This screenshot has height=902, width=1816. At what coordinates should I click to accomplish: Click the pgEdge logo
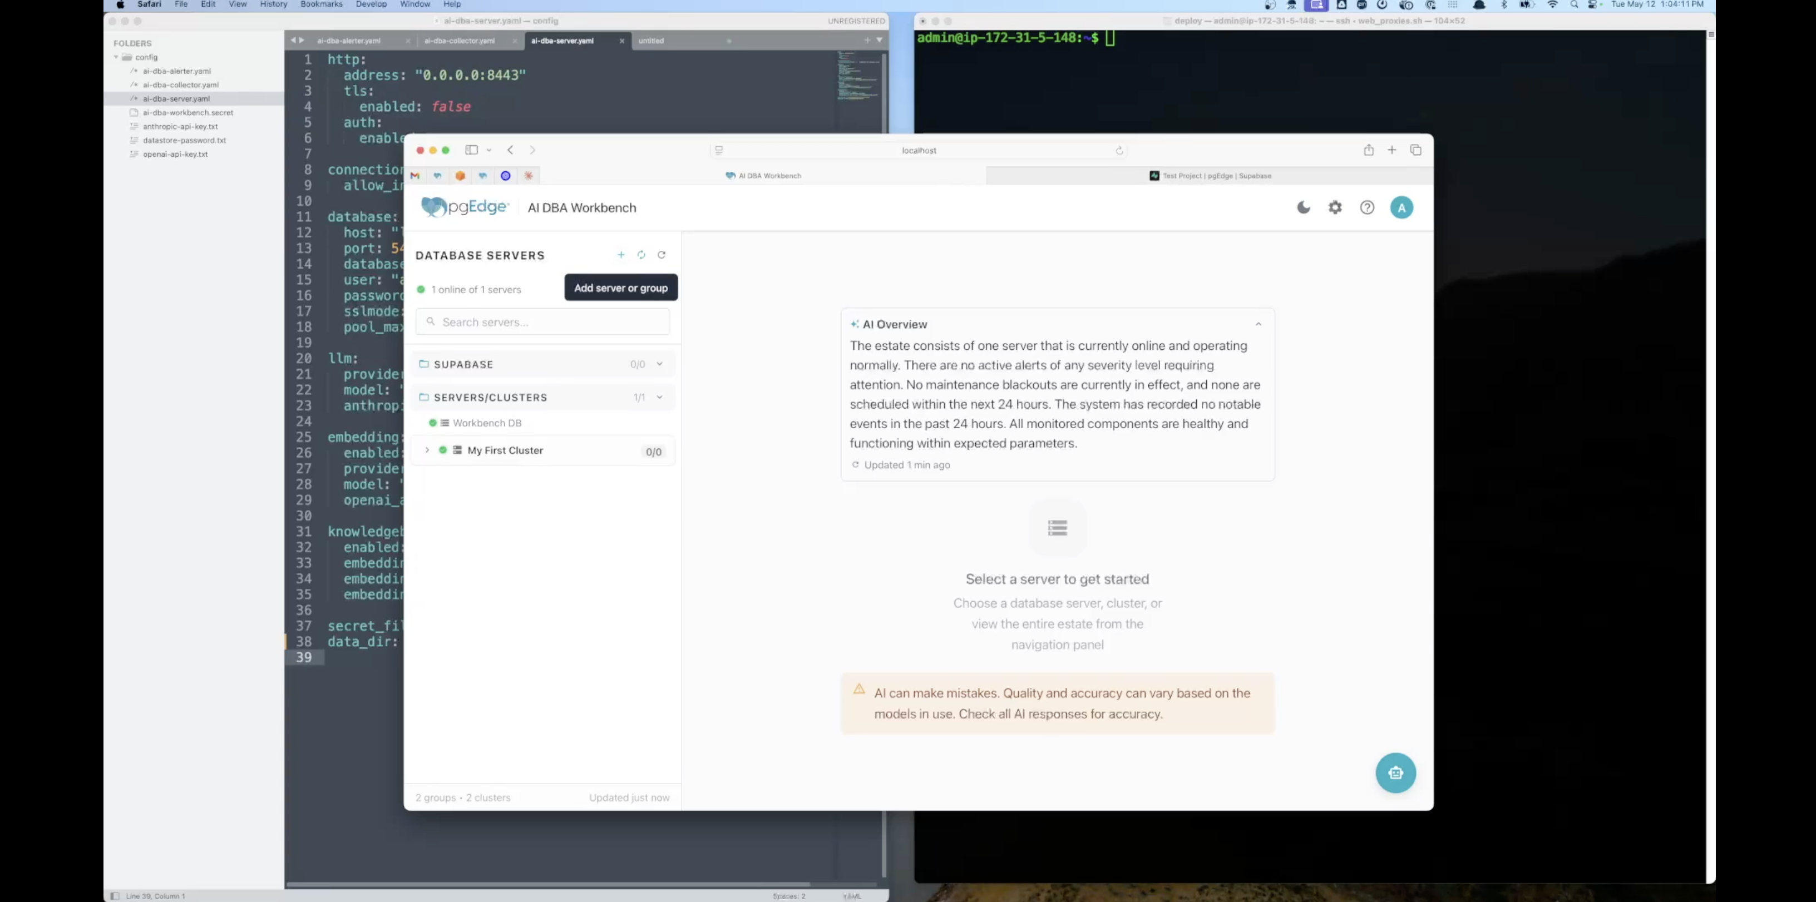[x=465, y=206]
